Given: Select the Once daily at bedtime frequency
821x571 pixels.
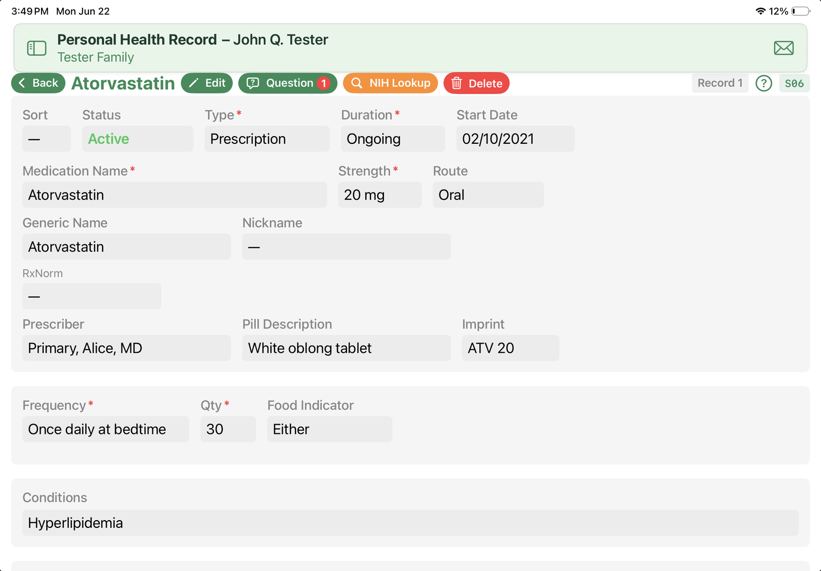Looking at the screenshot, I should pos(106,429).
